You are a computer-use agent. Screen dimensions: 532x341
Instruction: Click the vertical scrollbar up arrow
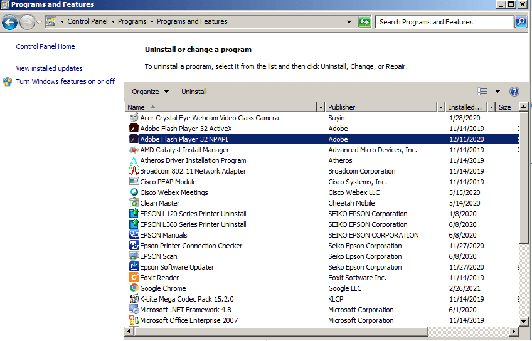pos(523,107)
